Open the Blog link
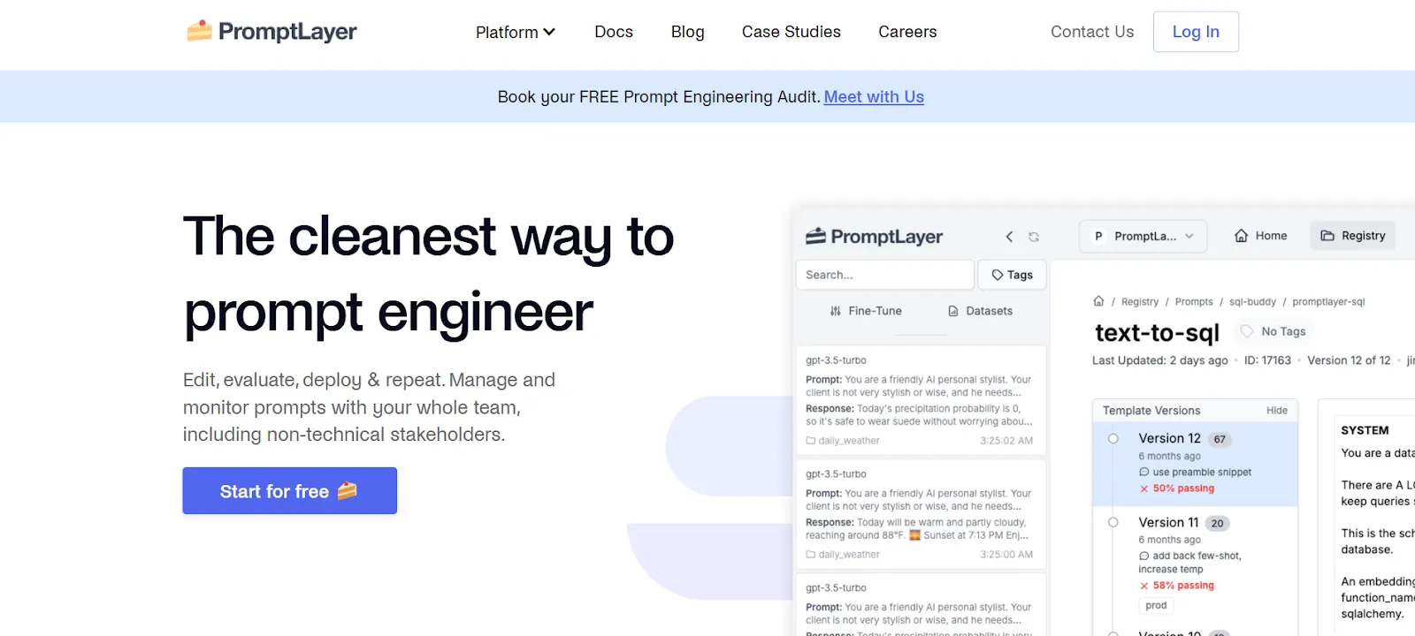 [687, 32]
